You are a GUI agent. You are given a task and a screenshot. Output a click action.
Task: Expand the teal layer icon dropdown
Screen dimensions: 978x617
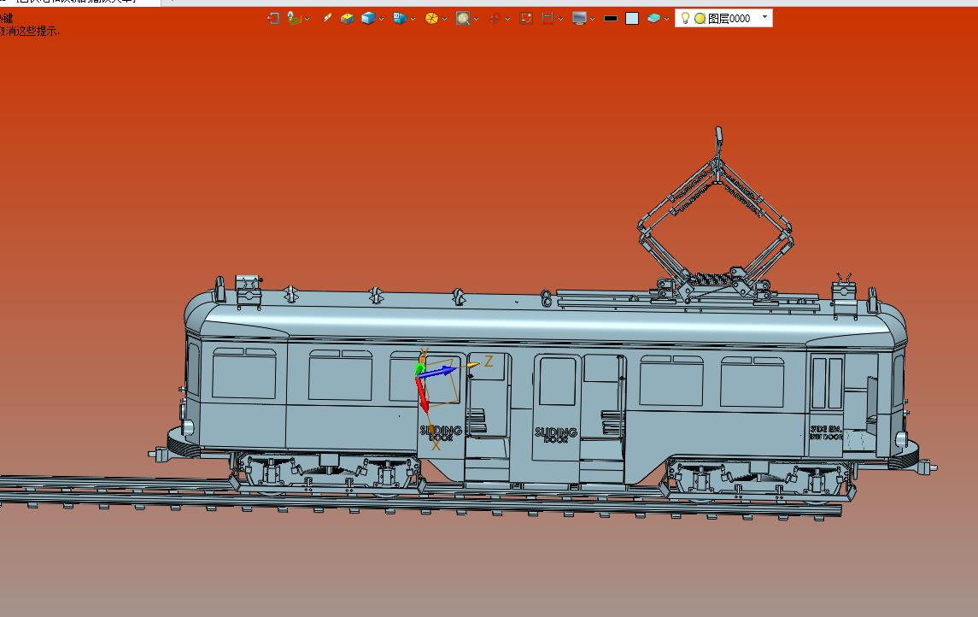tap(667, 20)
